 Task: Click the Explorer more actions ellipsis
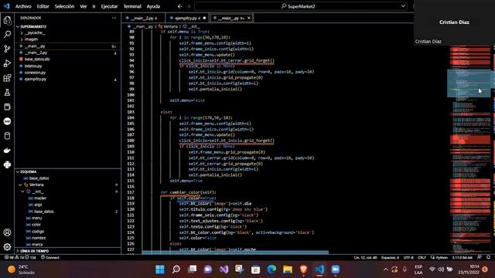[x=114, y=18]
